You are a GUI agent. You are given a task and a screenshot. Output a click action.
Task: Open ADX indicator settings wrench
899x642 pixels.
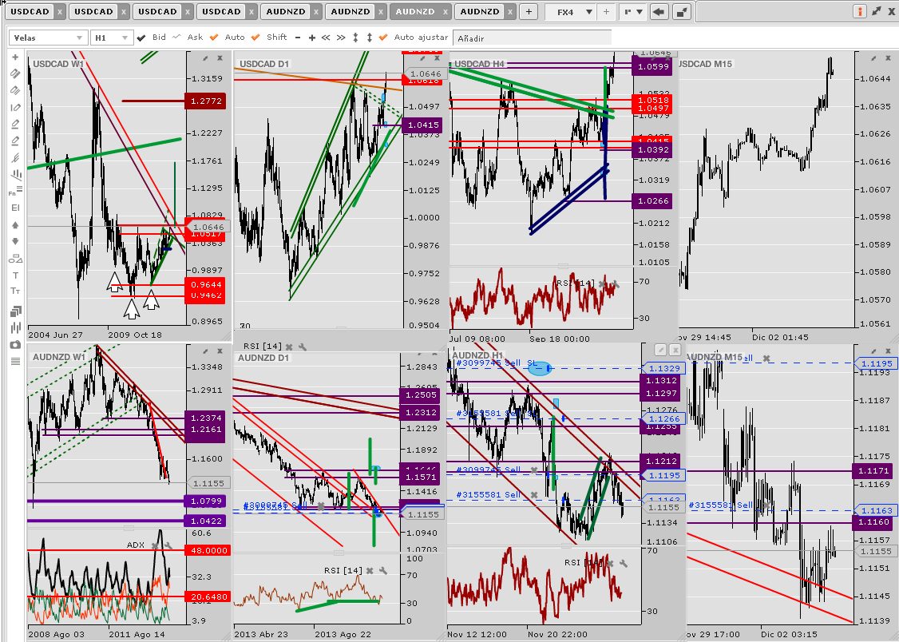coord(168,545)
